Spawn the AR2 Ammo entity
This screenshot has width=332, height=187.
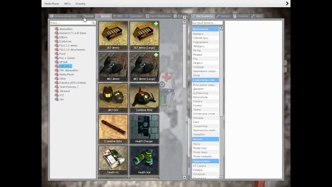113,67
